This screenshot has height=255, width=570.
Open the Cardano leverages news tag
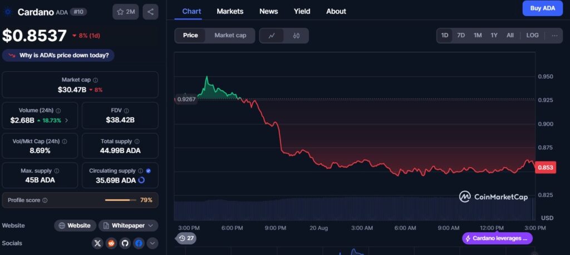pos(497,239)
